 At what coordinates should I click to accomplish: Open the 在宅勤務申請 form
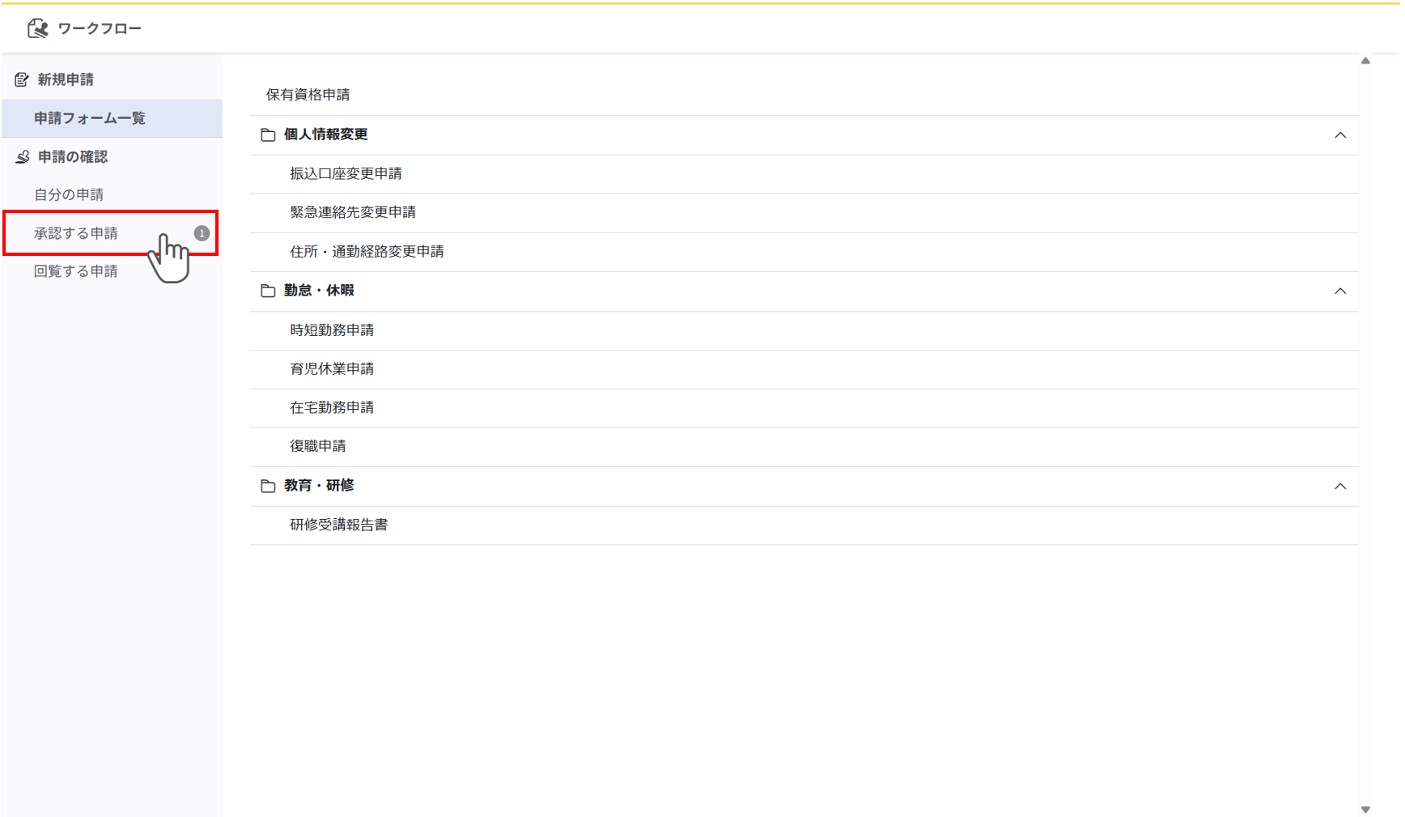point(804,408)
